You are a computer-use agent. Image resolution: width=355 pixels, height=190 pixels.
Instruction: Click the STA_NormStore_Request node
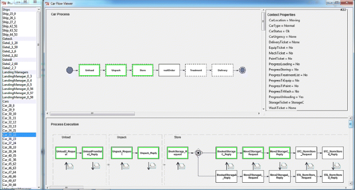[x=306, y=177]
